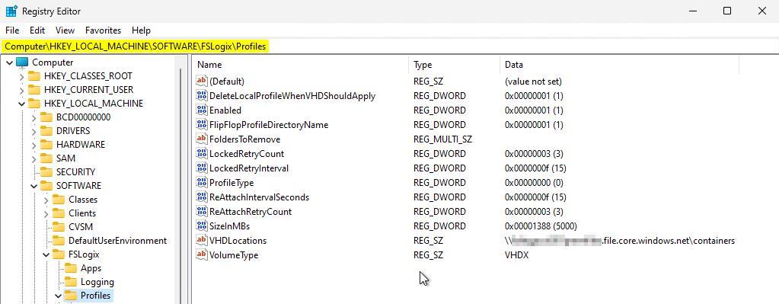The image size is (779, 304).
Task: Select the Logging key label
Action: pos(97,282)
